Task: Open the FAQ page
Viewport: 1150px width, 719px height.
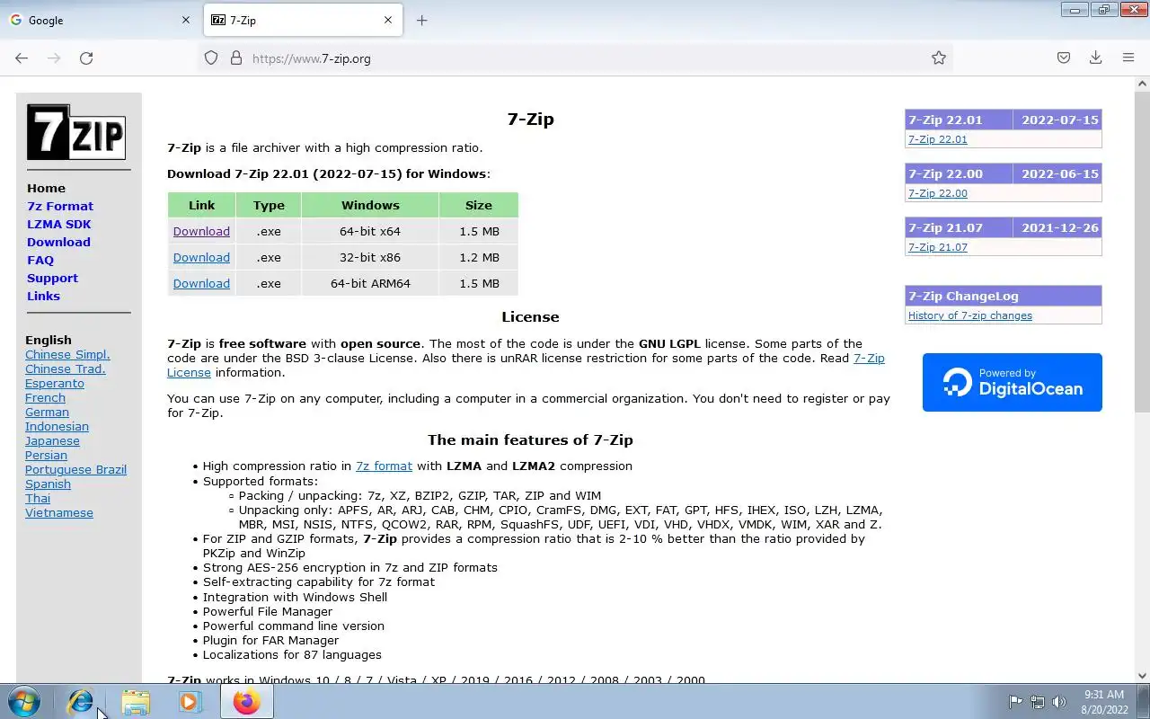Action: 40,260
